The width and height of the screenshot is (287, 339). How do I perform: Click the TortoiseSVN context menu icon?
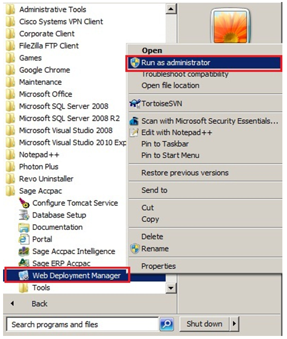135,103
